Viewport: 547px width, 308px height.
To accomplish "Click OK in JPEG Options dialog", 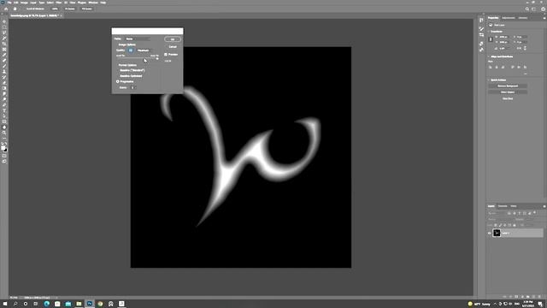I will (173, 39).
